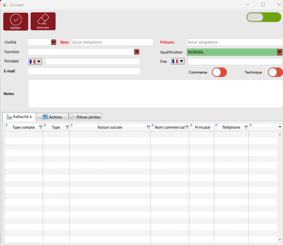Click into the E-mail field
Image resolution: width=283 pixels, height=245 pixels.
(x=84, y=71)
